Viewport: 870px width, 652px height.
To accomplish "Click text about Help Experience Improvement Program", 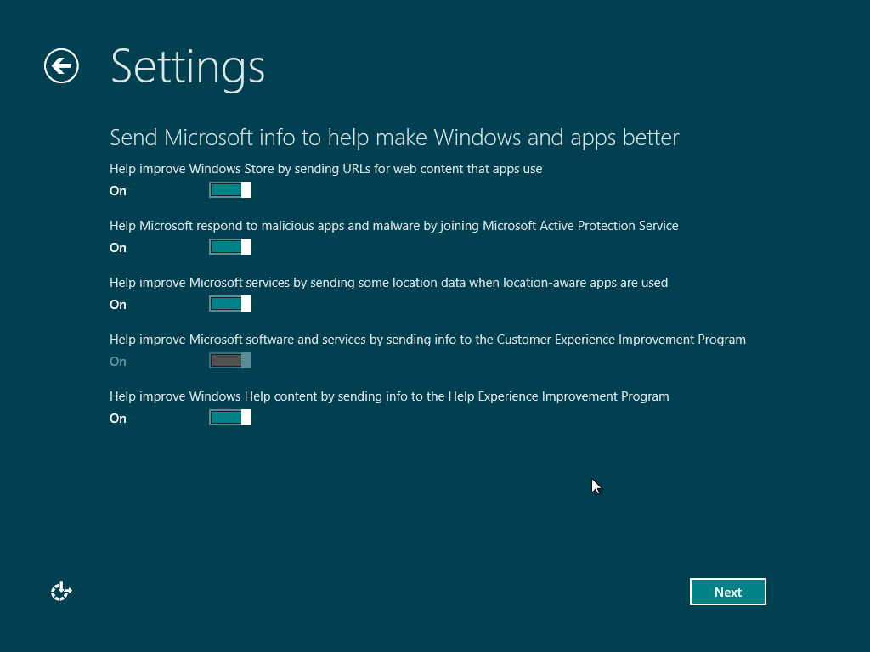I will click(x=389, y=396).
